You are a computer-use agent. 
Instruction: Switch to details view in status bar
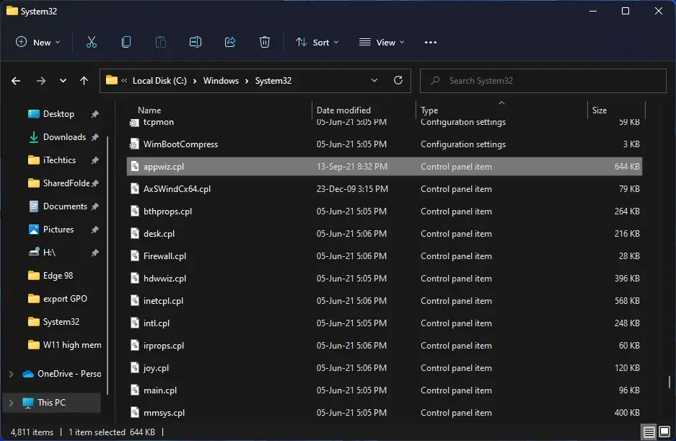click(x=649, y=432)
